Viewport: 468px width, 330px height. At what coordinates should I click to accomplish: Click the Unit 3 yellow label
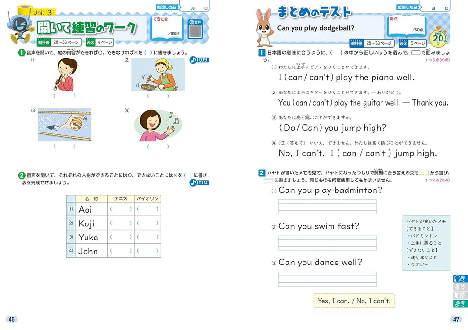point(45,12)
